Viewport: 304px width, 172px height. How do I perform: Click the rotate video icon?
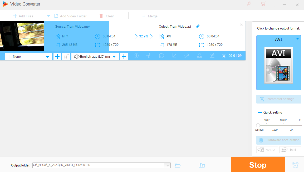point(161,56)
